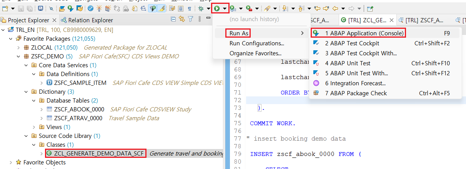Screen dimensions: 466x169
Task: Toggle the Block Selection Mode icon
Action: [x=180, y=8]
